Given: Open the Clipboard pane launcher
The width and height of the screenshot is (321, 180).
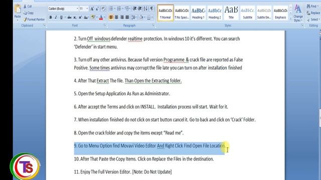Looking at the screenshot, I should [45, 25].
